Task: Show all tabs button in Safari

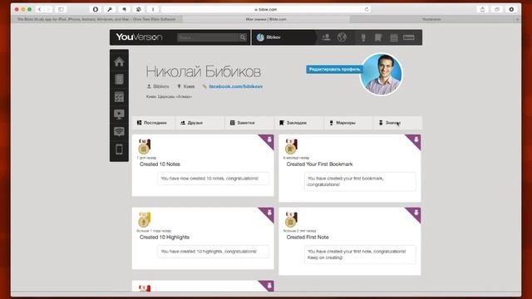Action: pos(497,9)
